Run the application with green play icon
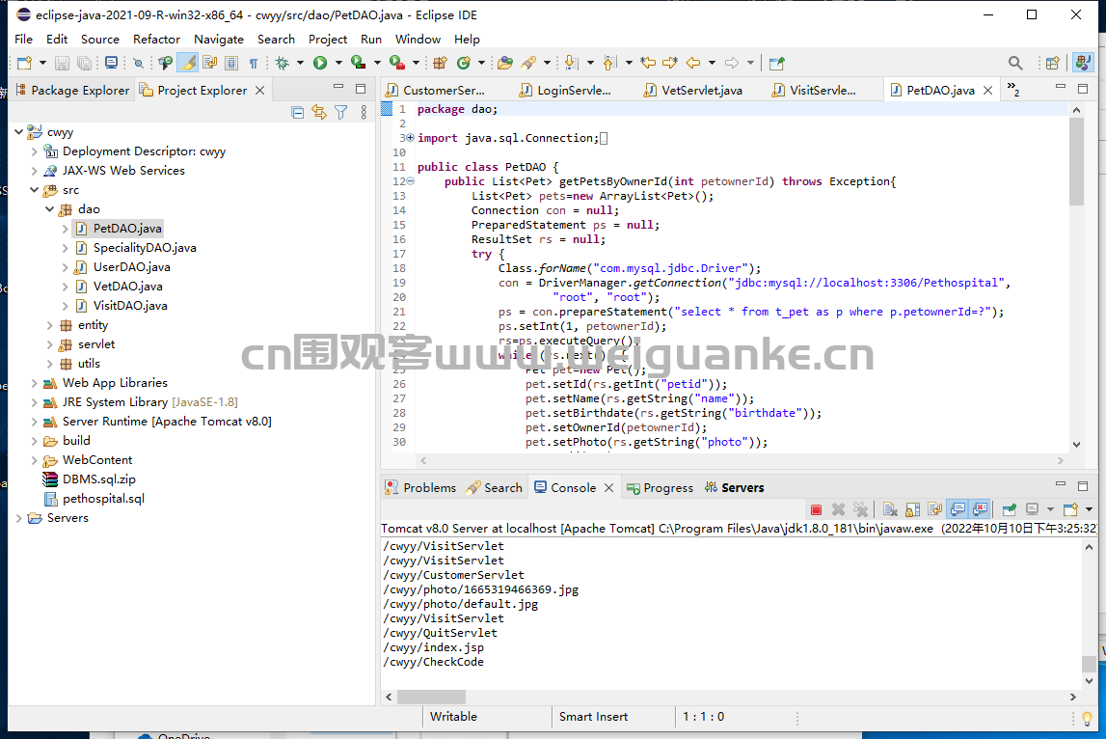Viewport: 1106px width, 739px height. (320, 63)
